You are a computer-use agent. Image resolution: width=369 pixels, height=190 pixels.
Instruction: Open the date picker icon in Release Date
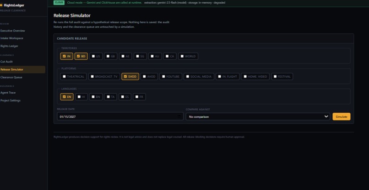(x=179, y=116)
